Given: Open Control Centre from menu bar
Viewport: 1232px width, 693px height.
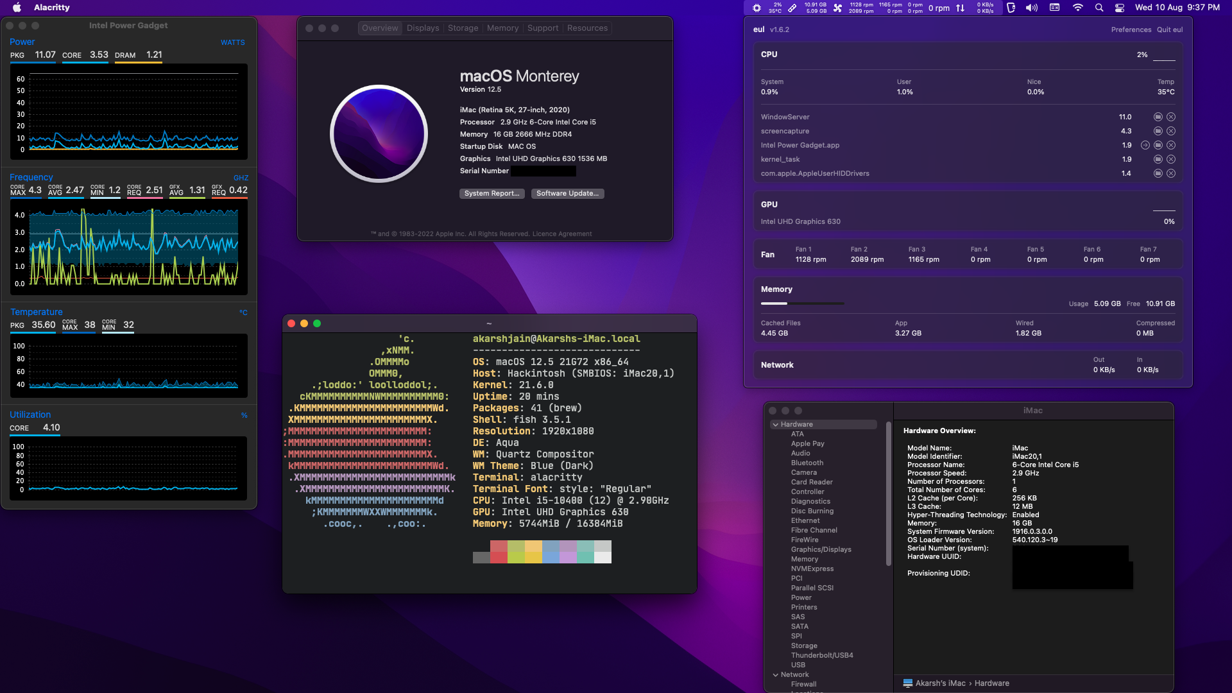Looking at the screenshot, I should 1120,8.
